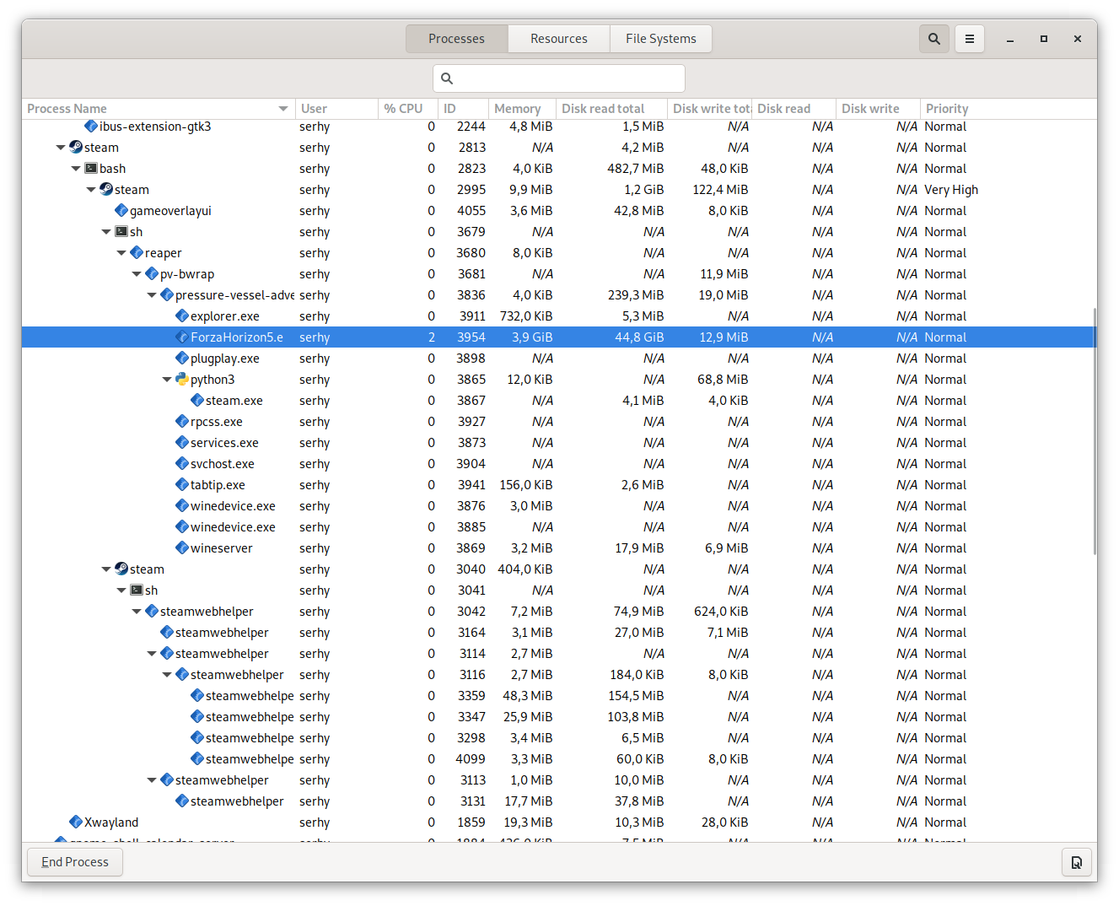Click the Steam icon of process 2813
Viewport: 1119px width, 906px height.
[76, 148]
